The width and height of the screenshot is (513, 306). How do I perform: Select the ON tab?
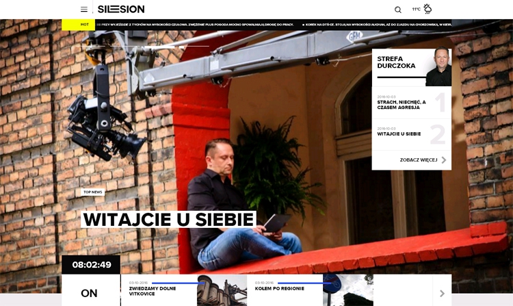pyautogui.click(x=90, y=293)
